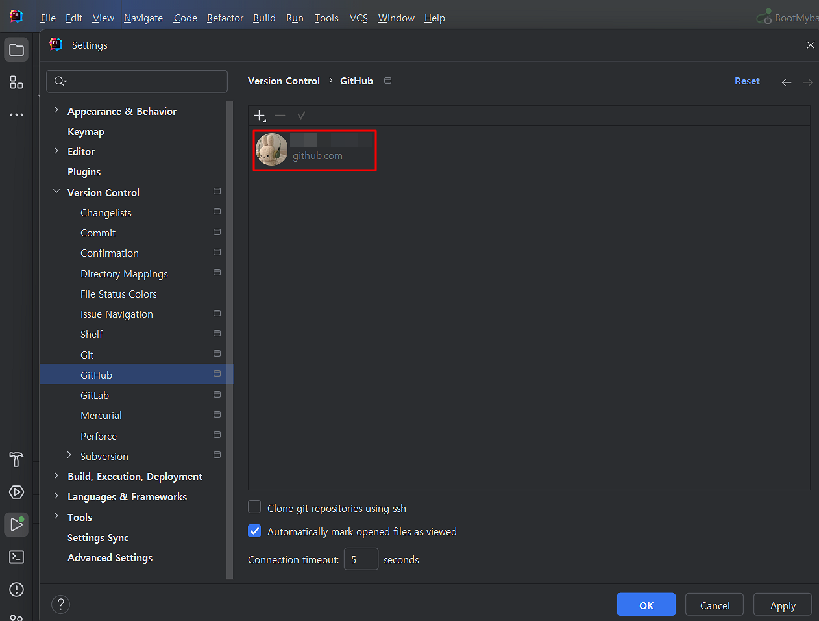Click project icon beside Version Control row

point(217,192)
